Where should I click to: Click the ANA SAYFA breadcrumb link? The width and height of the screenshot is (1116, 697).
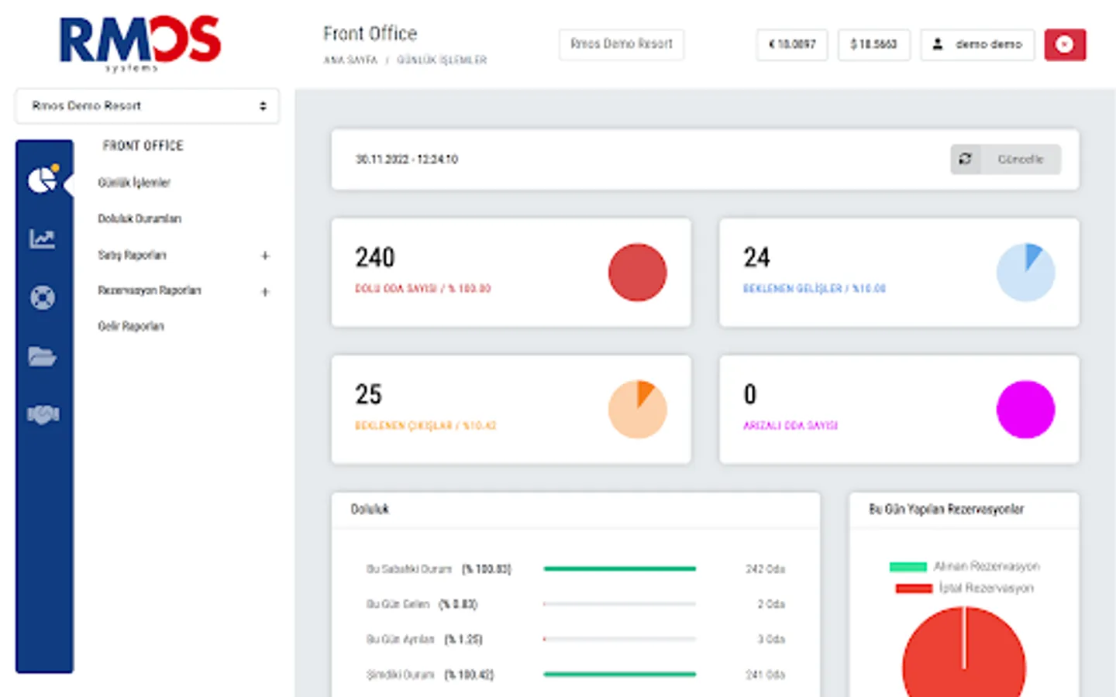[x=350, y=60]
